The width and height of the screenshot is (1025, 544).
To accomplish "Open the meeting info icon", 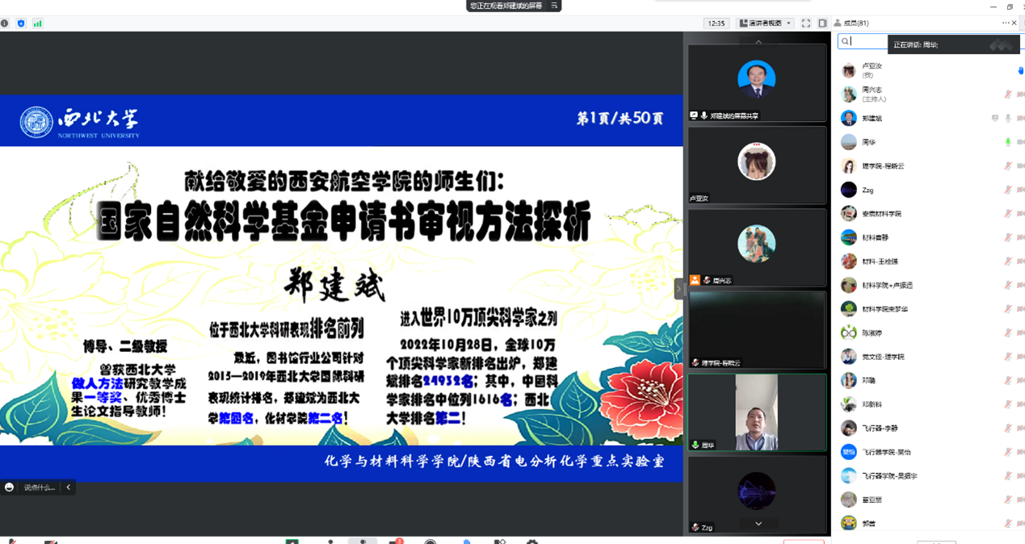I will (5, 23).
